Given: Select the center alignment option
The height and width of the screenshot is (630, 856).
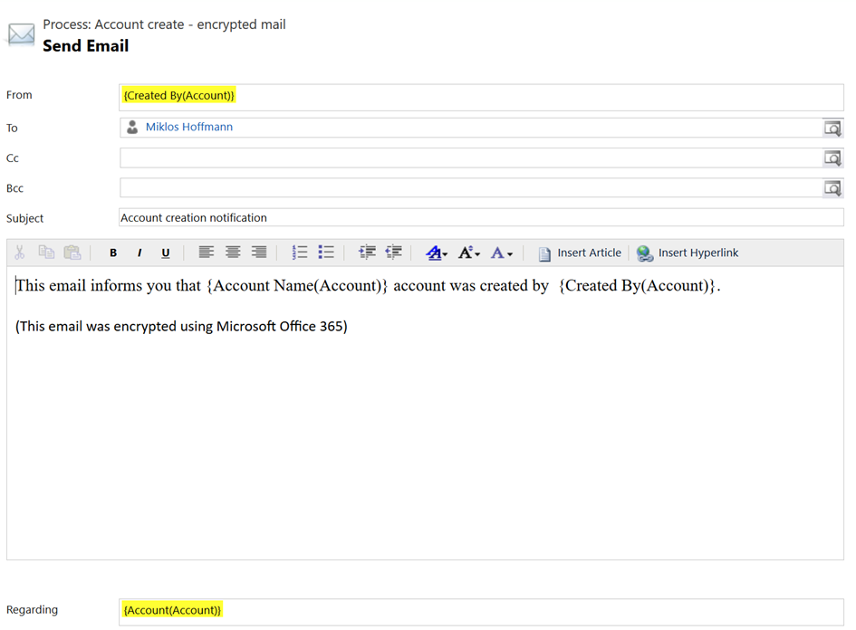Looking at the screenshot, I should click(x=233, y=253).
